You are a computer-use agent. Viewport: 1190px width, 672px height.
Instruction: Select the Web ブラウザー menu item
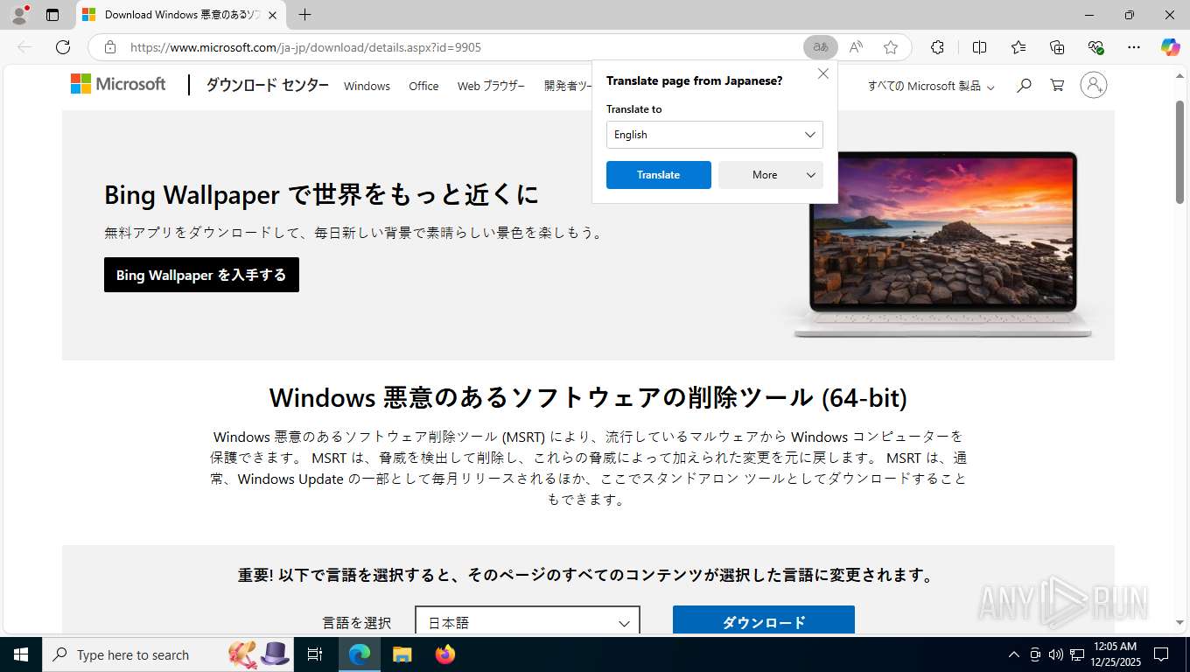pos(491,86)
